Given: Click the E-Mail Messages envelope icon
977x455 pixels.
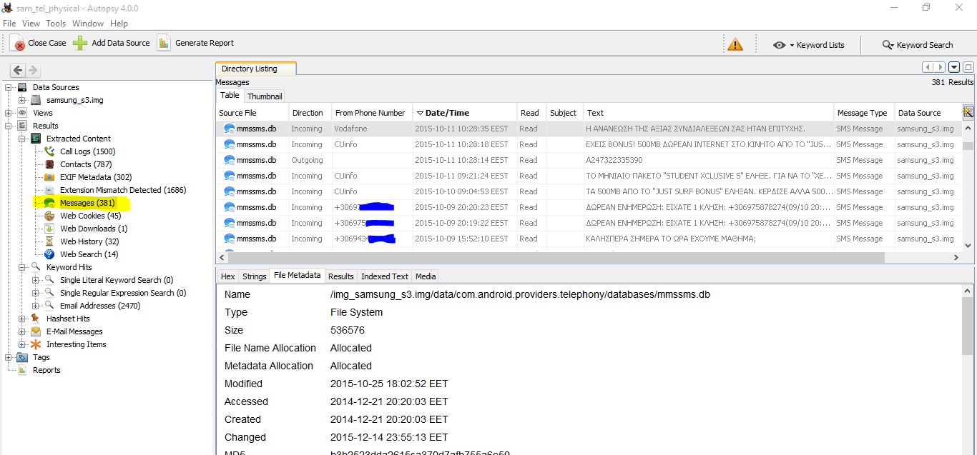Looking at the screenshot, I should (35, 331).
